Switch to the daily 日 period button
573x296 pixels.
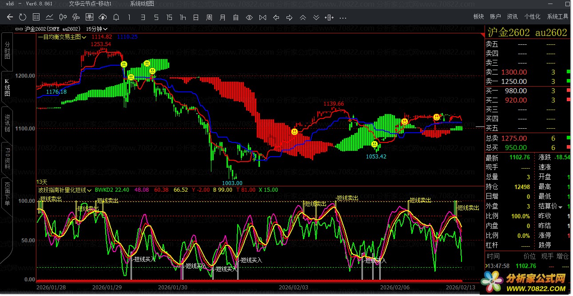195,17
